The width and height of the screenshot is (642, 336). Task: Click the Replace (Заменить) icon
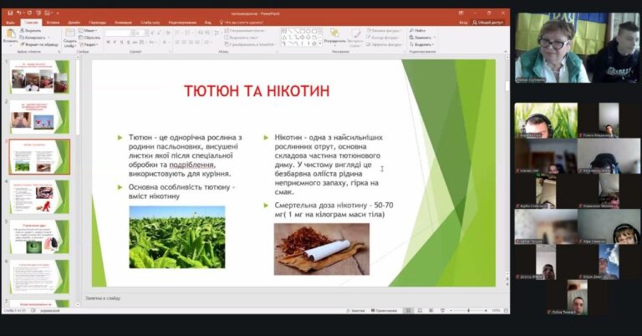tap(411, 38)
